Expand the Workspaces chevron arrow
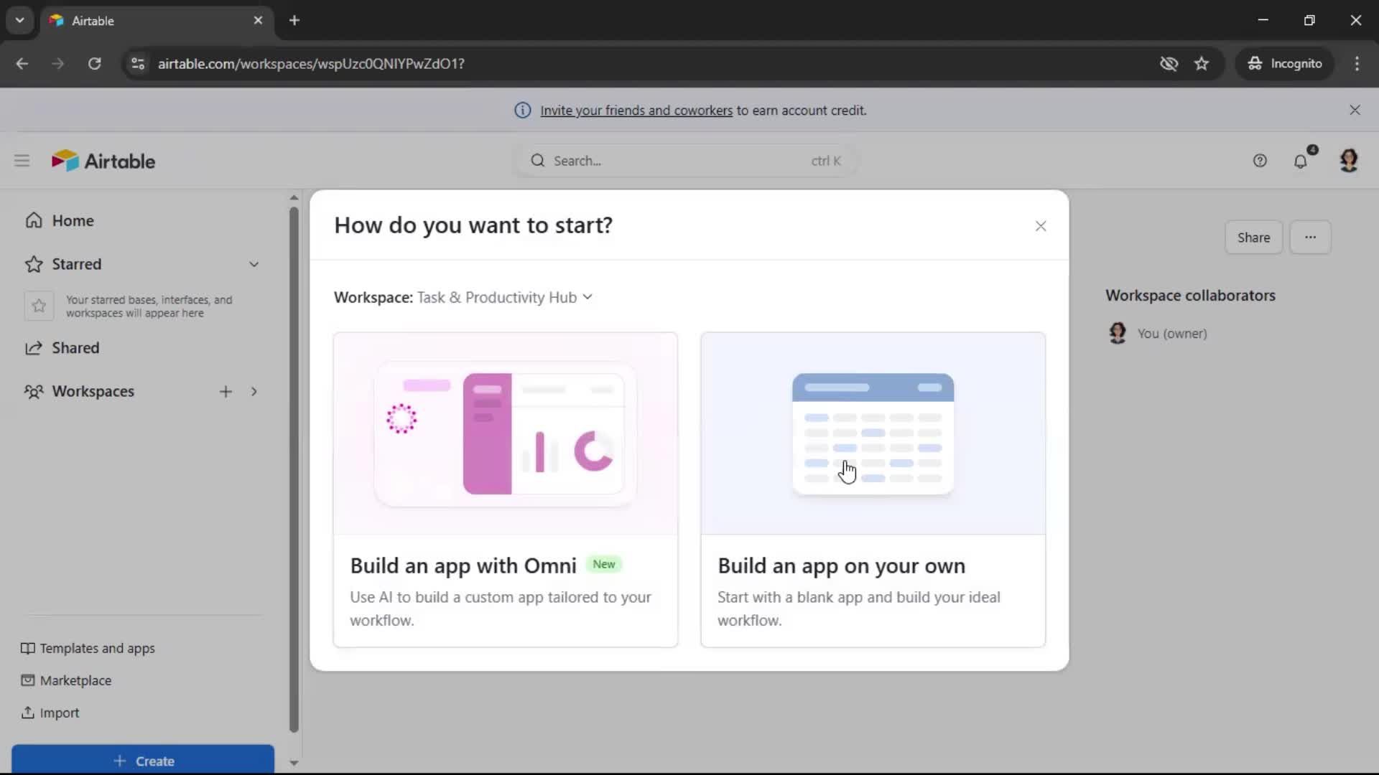This screenshot has height=775, width=1379. coord(254,391)
